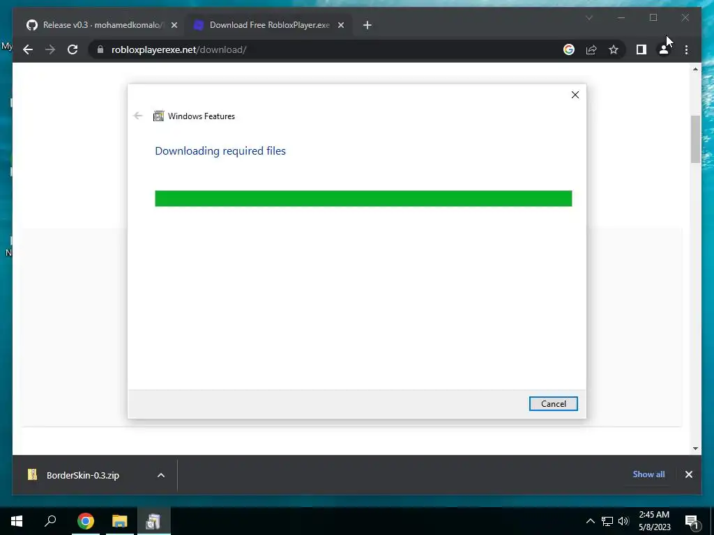
Task: Cancel the Windows Features download
Action: click(553, 403)
